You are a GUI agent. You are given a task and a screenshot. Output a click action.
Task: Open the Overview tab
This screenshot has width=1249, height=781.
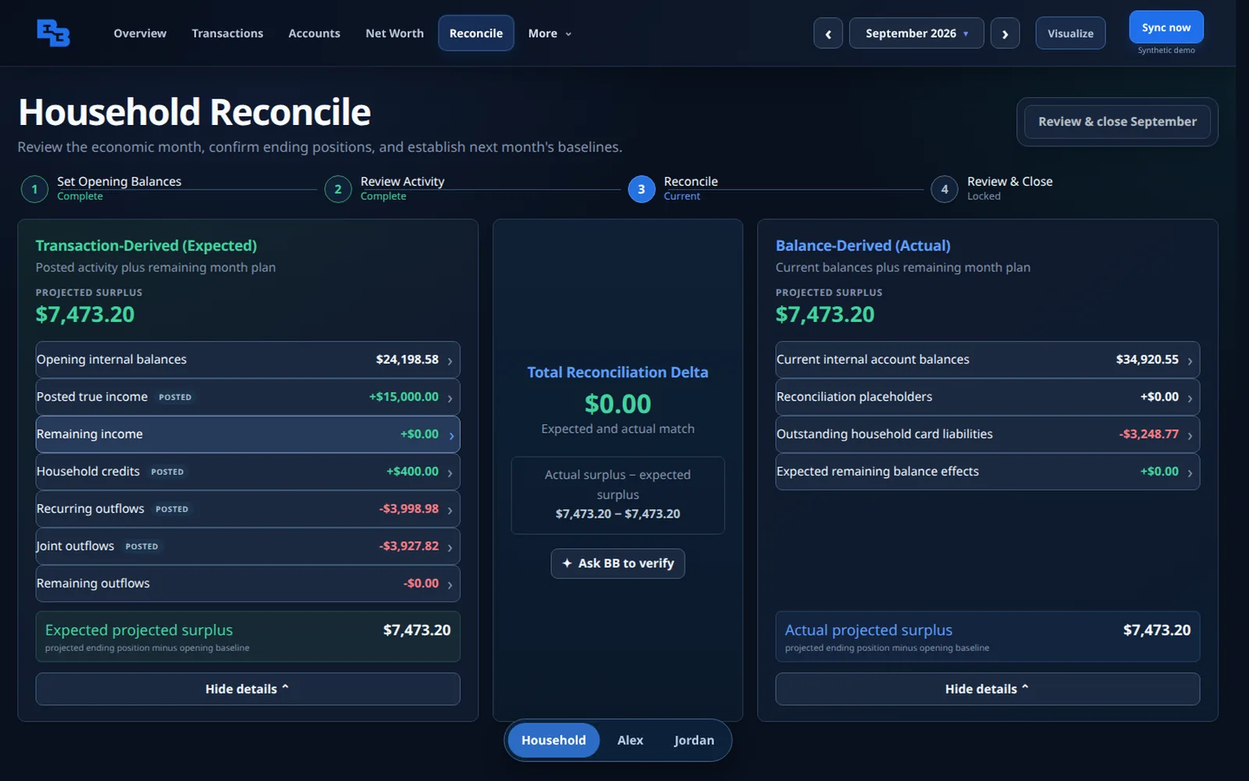click(140, 34)
